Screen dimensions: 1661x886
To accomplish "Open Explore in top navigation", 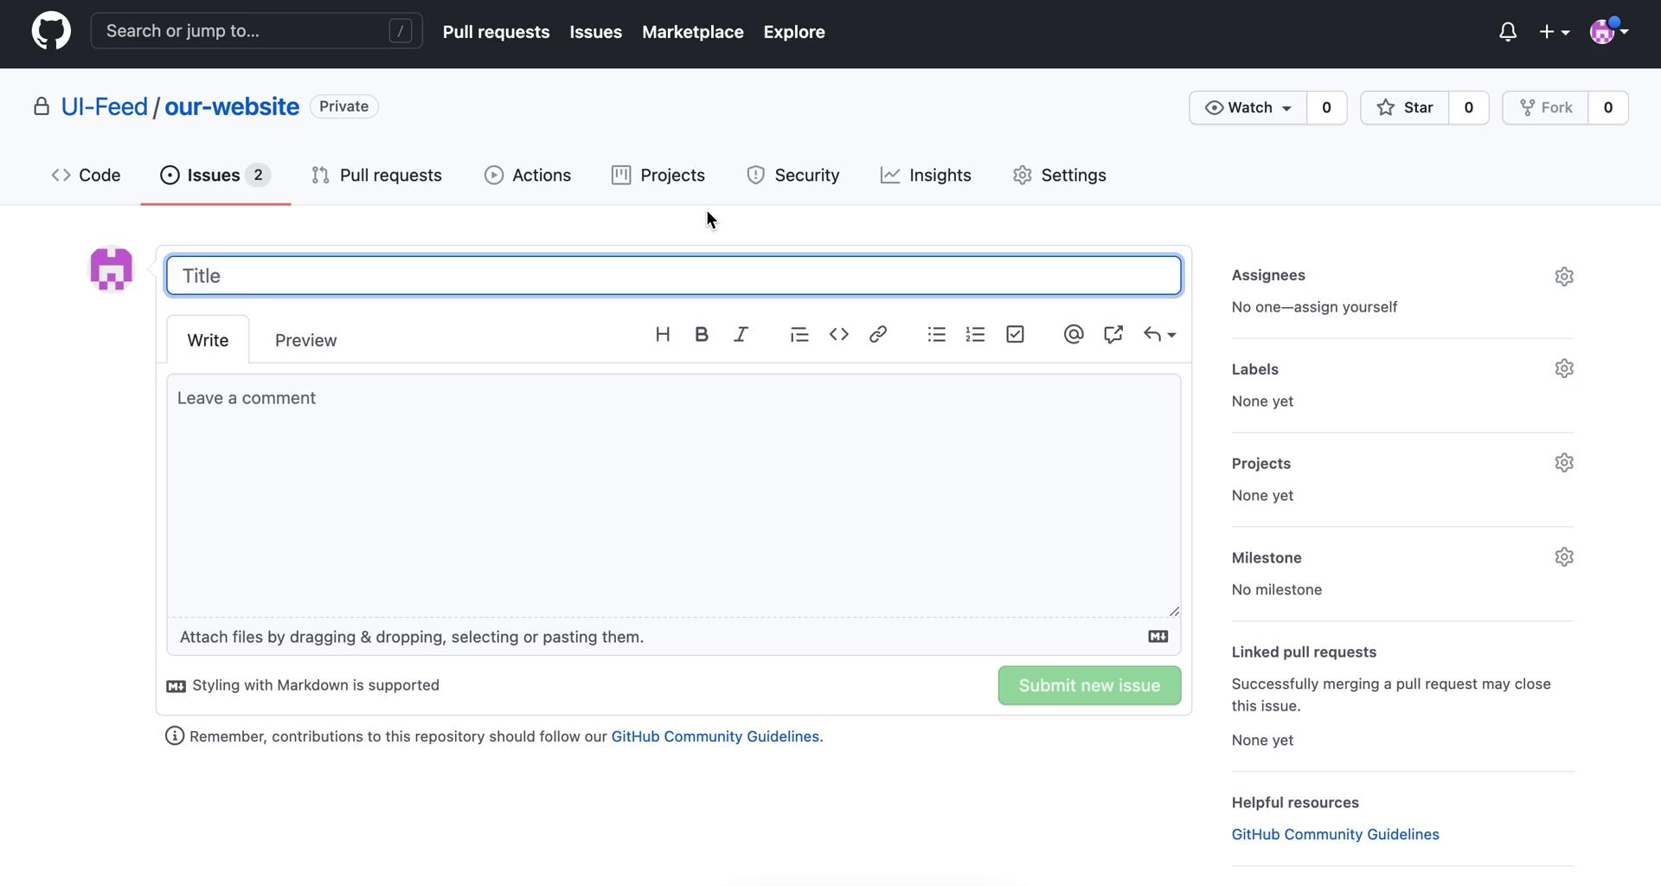I will tap(794, 32).
